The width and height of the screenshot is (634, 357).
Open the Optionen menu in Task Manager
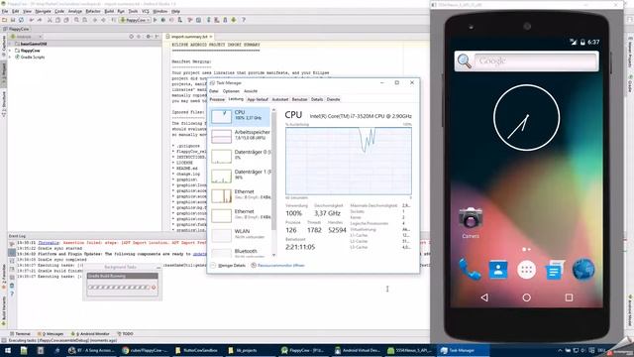click(231, 91)
